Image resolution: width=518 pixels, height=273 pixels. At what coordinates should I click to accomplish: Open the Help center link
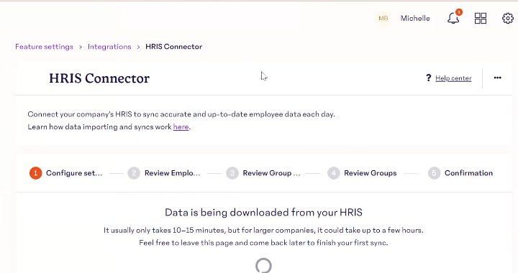coord(453,78)
